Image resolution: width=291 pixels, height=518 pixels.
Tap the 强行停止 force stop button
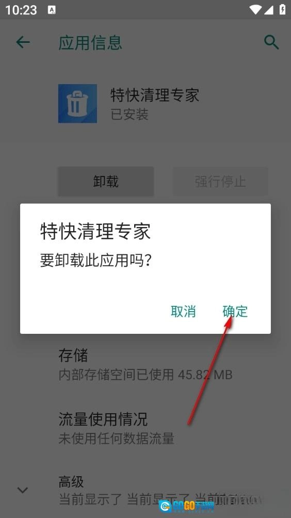(220, 182)
